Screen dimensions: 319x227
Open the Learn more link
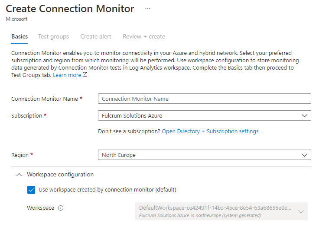point(67,75)
